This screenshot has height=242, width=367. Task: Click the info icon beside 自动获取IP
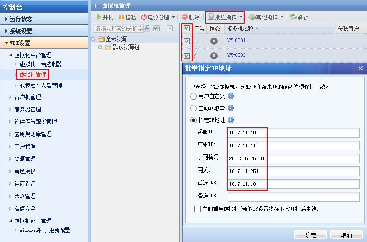tap(230, 108)
